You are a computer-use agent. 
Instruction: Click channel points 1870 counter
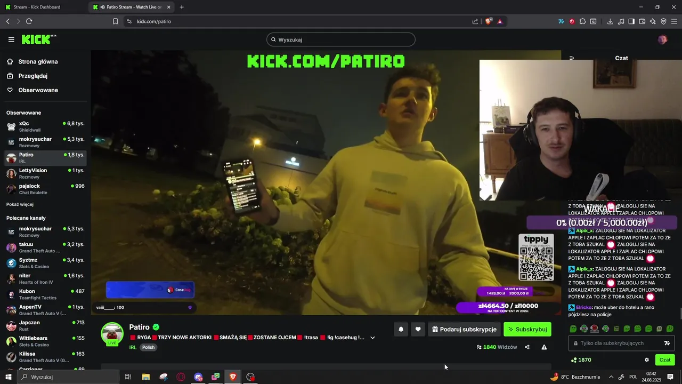tap(581, 360)
